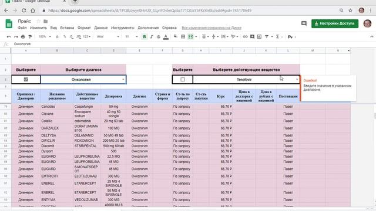Open text wrapping options

(x=224, y=36)
